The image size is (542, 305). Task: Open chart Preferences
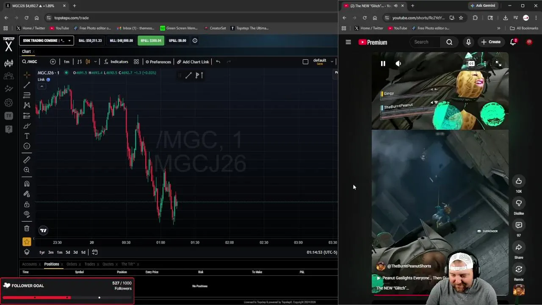[158, 62]
